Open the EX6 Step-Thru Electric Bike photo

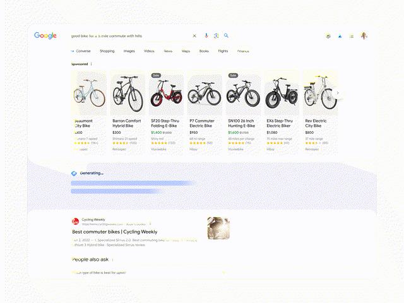(x=282, y=93)
